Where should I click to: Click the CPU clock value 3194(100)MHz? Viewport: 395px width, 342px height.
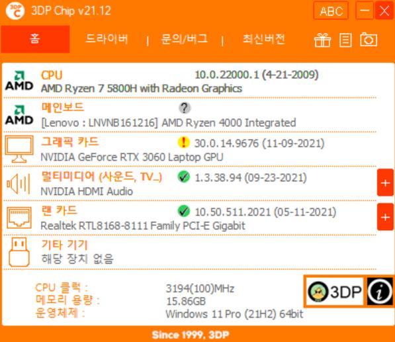click(200, 288)
